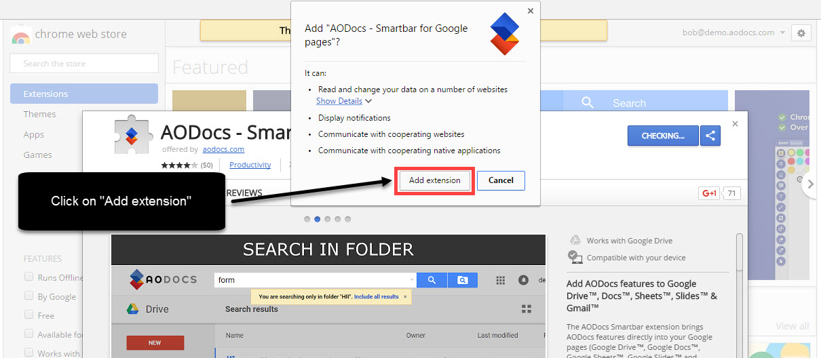
Task: Click the Last modified column header
Action: (497, 335)
